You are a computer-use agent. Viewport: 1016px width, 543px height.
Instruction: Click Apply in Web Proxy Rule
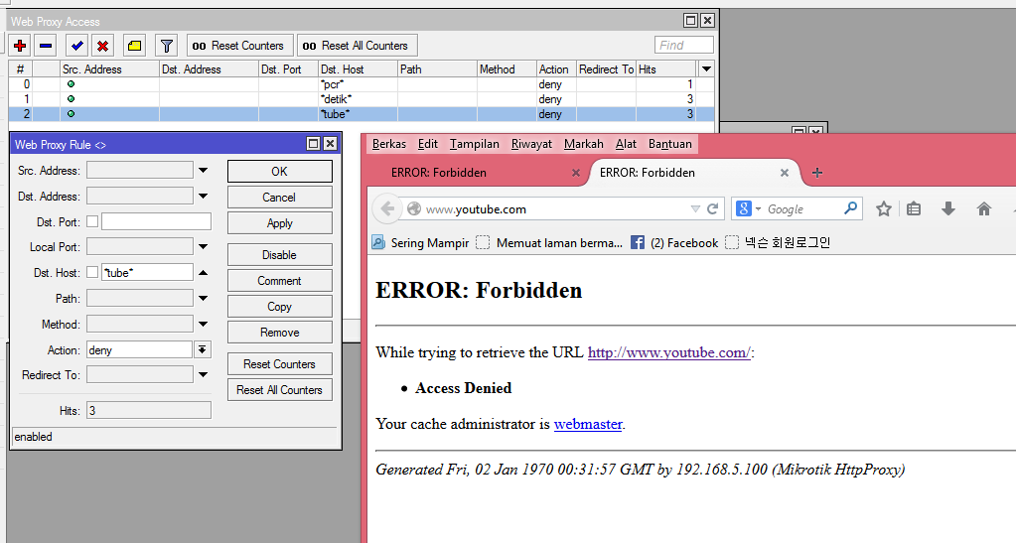(279, 223)
